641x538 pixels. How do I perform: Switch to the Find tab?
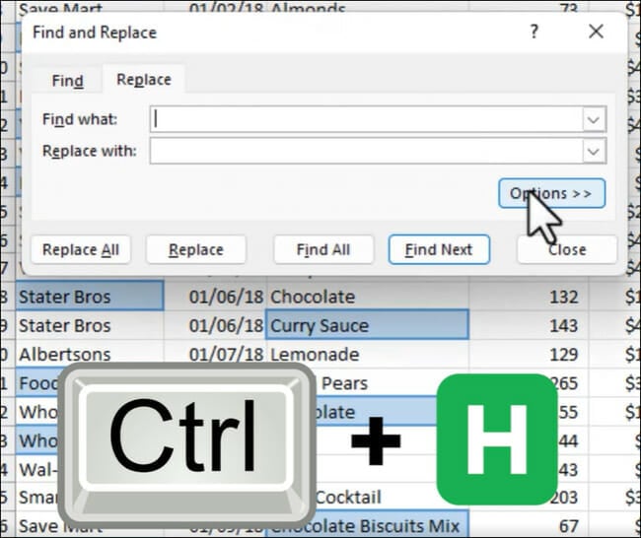coord(67,81)
